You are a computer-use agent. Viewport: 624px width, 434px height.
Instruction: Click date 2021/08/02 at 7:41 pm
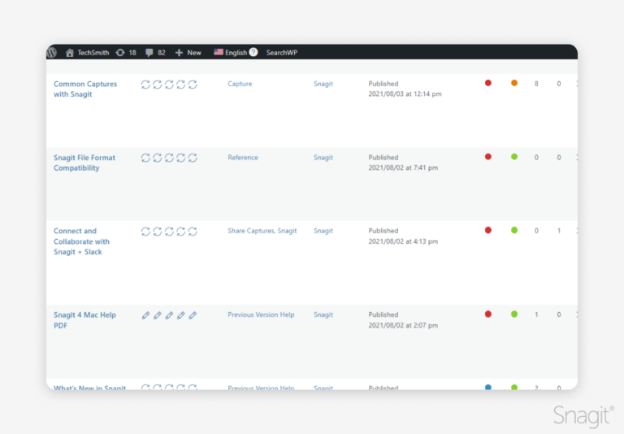click(403, 167)
